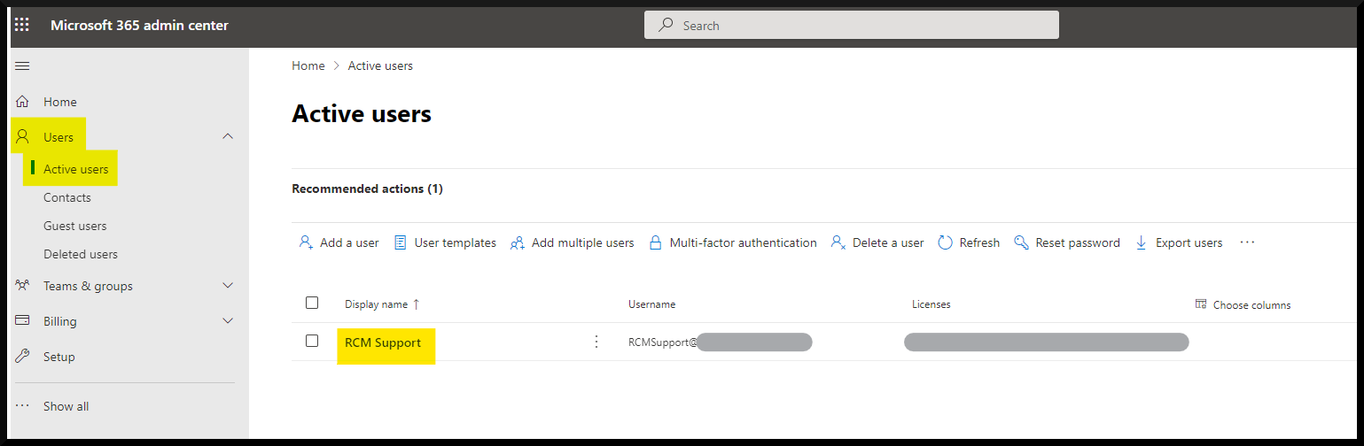The width and height of the screenshot is (1364, 446).
Task: Expand the Billing chevron
Action: [x=228, y=320]
